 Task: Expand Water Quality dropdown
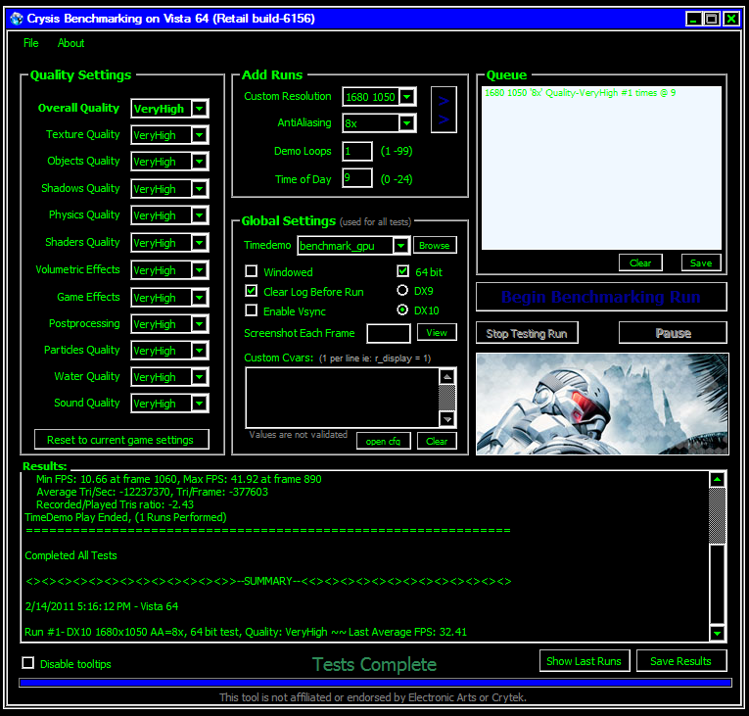(200, 377)
